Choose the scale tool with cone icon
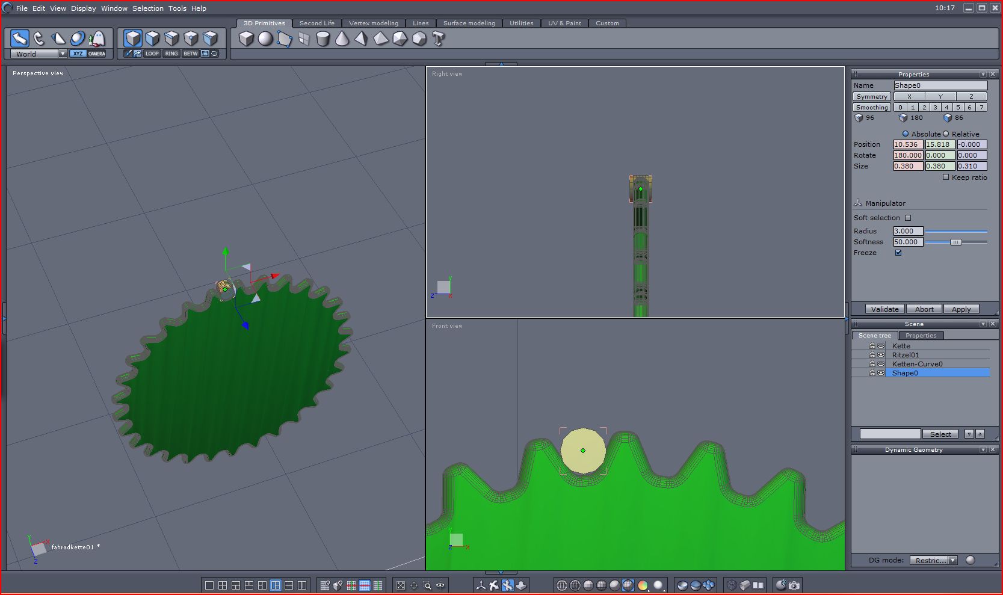This screenshot has height=595, width=1003. point(58,39)
